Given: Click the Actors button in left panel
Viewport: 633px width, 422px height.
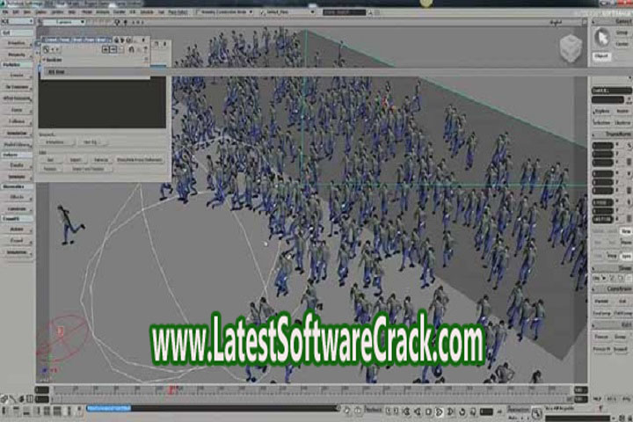Looking at the screenshot, I should click(x=17, y=229).
